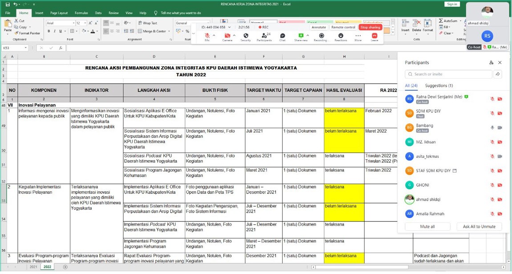Switch to the 2021 sheet tab
The width and height of the screenshot is (512, 274).
coord(33,267)
